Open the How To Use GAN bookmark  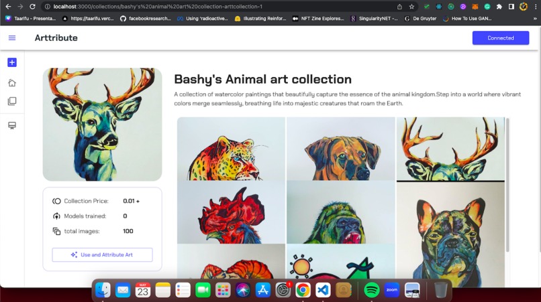click(x=467, y=19)
